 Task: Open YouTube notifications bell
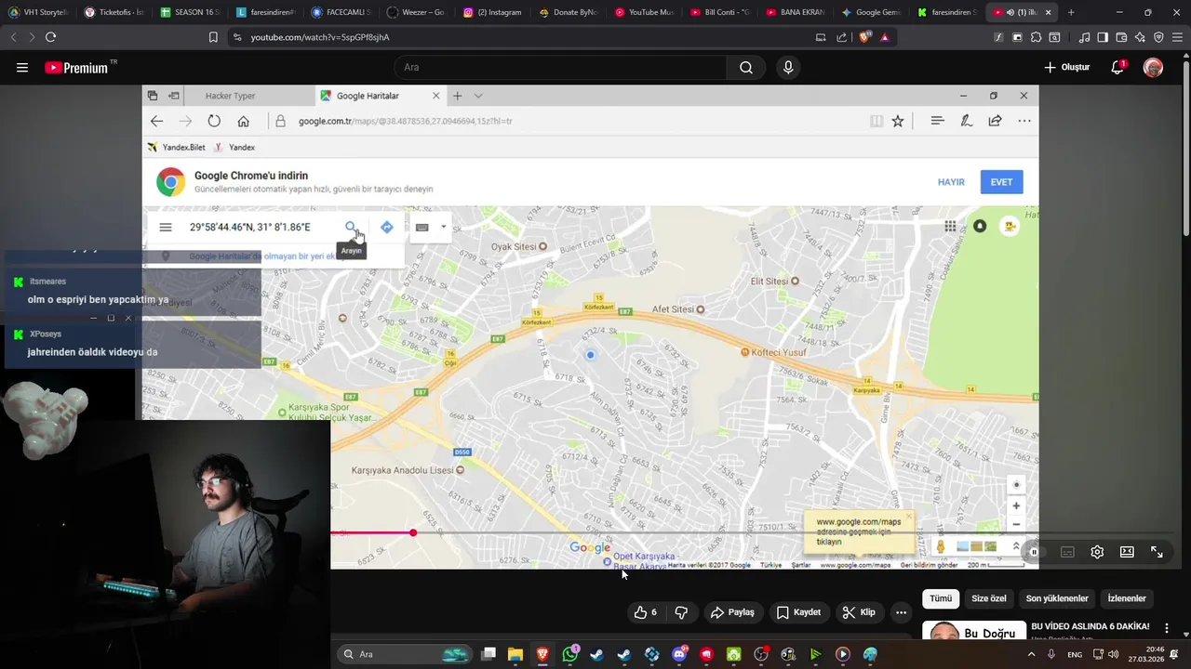1117,68
